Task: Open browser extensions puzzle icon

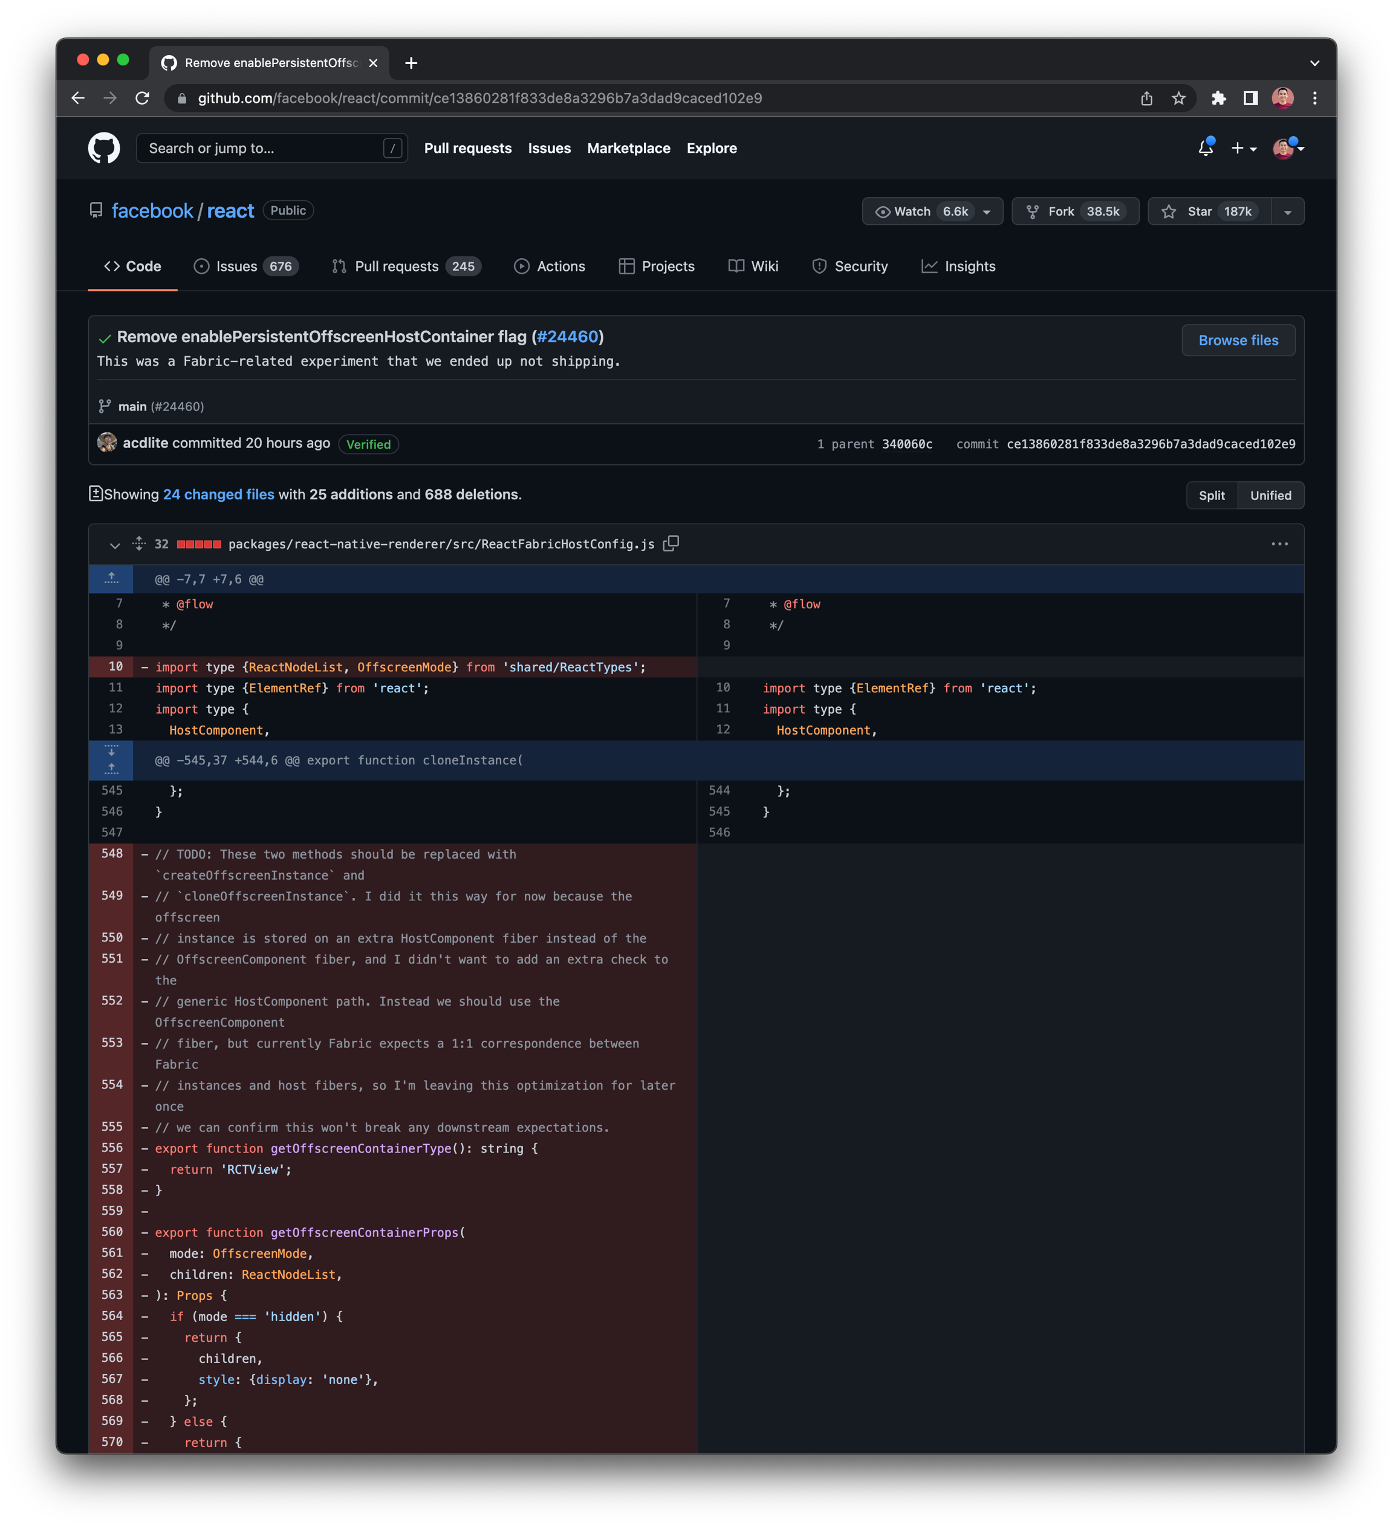Action: [1219, 99]
